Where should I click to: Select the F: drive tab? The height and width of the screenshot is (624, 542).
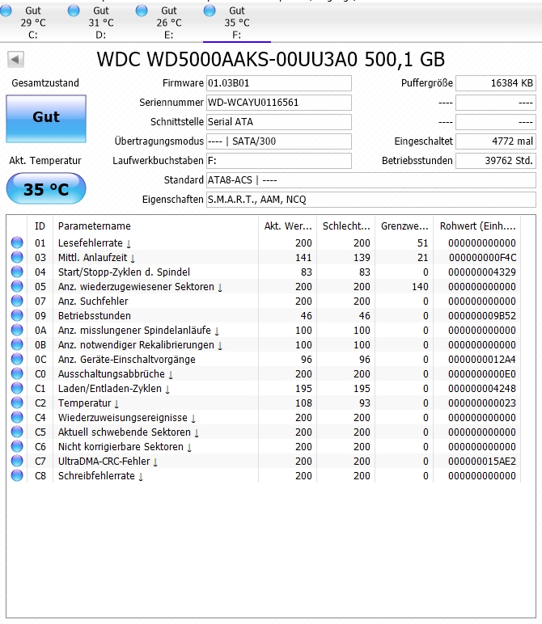pyautogui.click(x=236, y=23)
